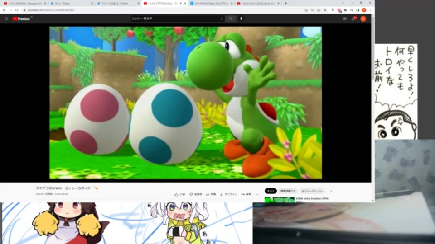Screen dimensions: 435x244
Task: Open the YouTube hamburger guide menu
Action: (x=6, y=19)
